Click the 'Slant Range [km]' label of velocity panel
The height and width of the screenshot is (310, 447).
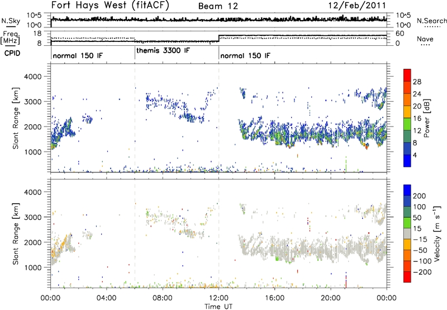point(16,233)
